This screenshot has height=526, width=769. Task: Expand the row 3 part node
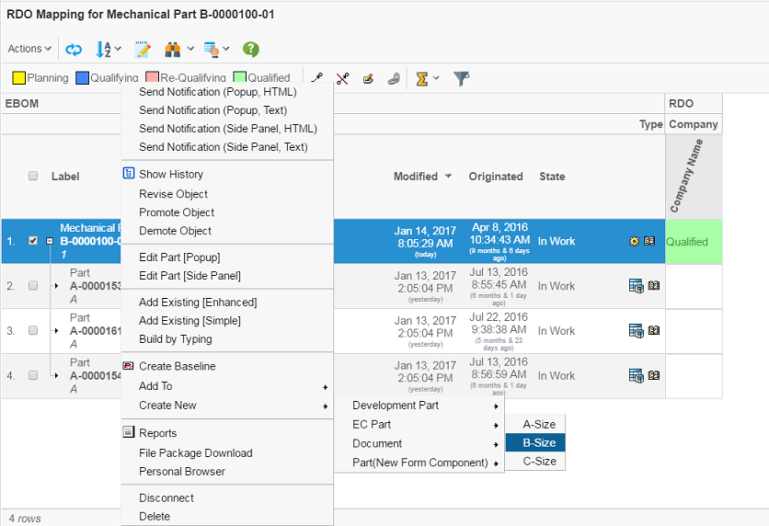56,331
